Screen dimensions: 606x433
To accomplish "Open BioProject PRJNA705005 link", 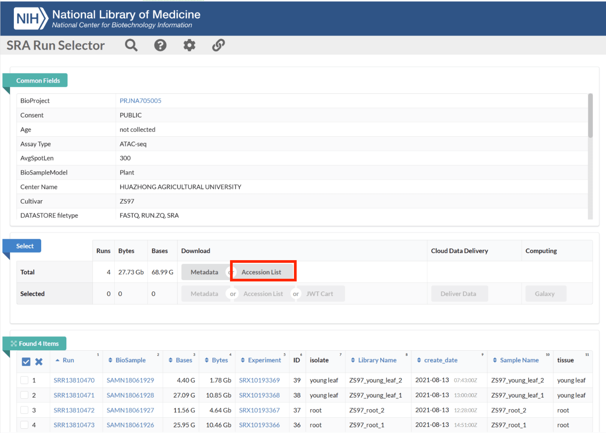I will [x=140, y=101].
